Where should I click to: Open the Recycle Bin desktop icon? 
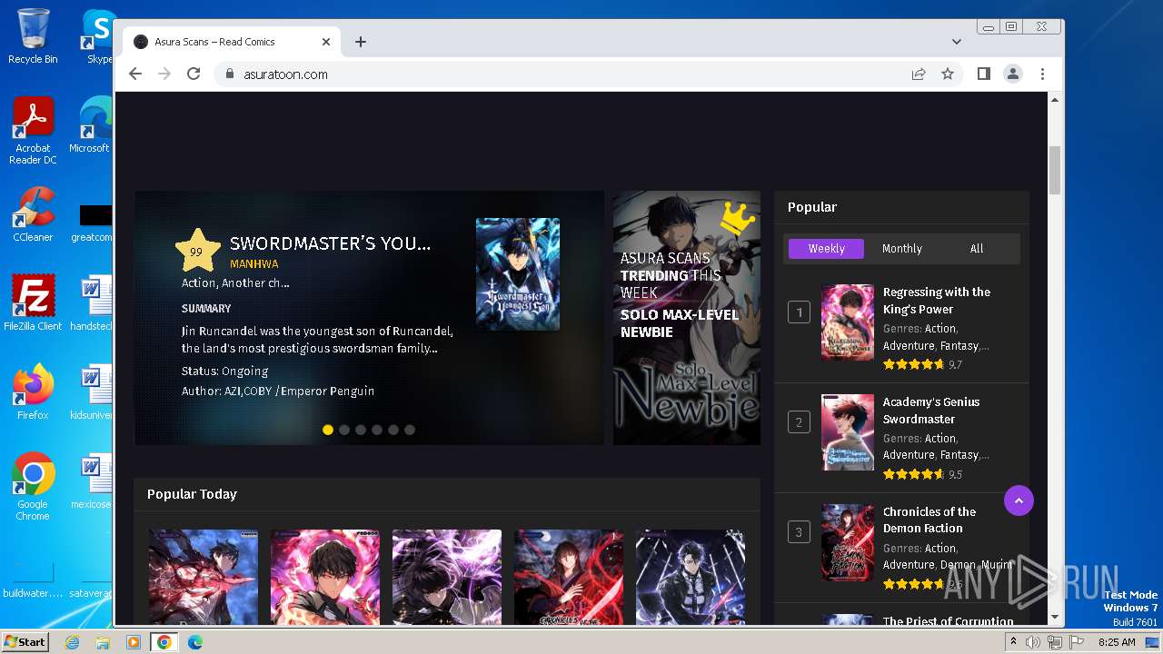click(33, 36)
